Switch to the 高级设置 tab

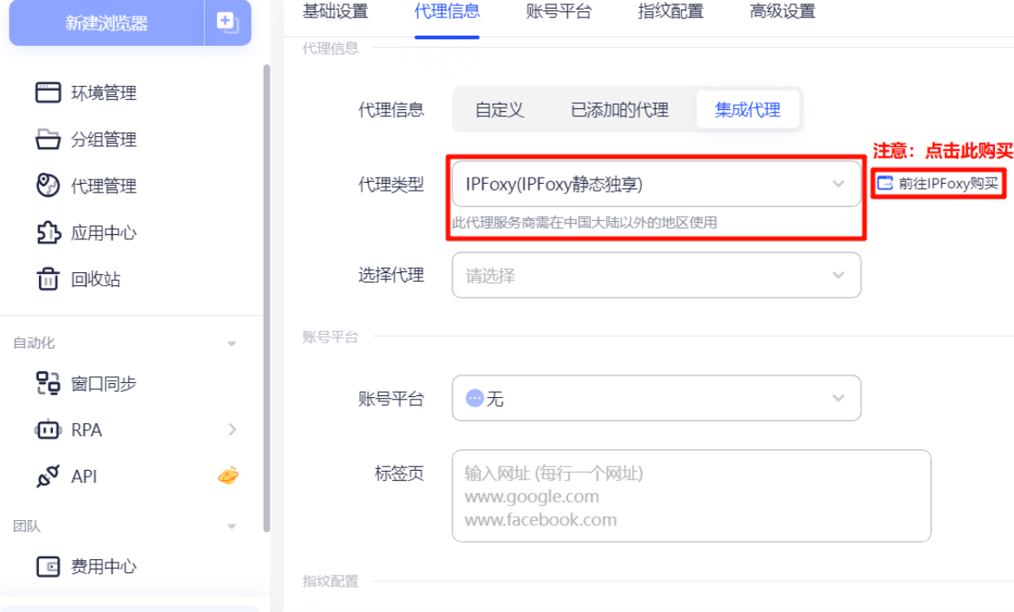(x=782, y=11)
